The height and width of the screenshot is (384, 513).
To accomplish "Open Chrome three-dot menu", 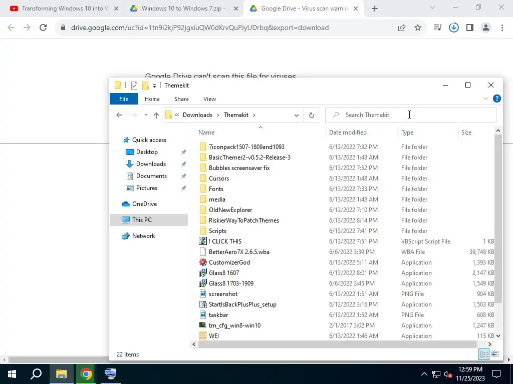I will point(502,28).
